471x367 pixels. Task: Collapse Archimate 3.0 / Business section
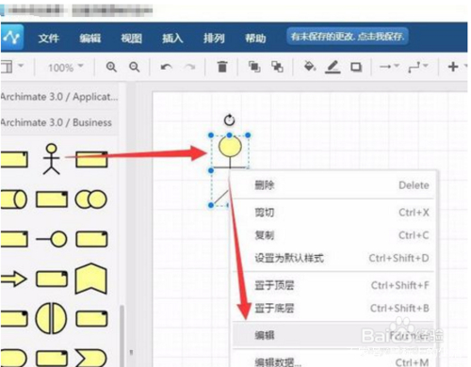point(59,122)
